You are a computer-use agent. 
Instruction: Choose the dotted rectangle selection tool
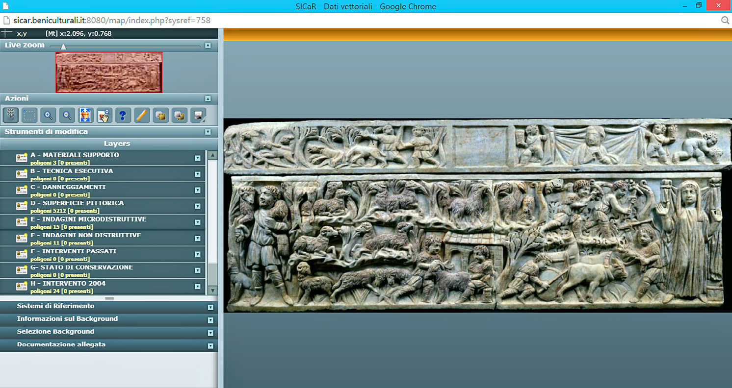click(29, 116)
